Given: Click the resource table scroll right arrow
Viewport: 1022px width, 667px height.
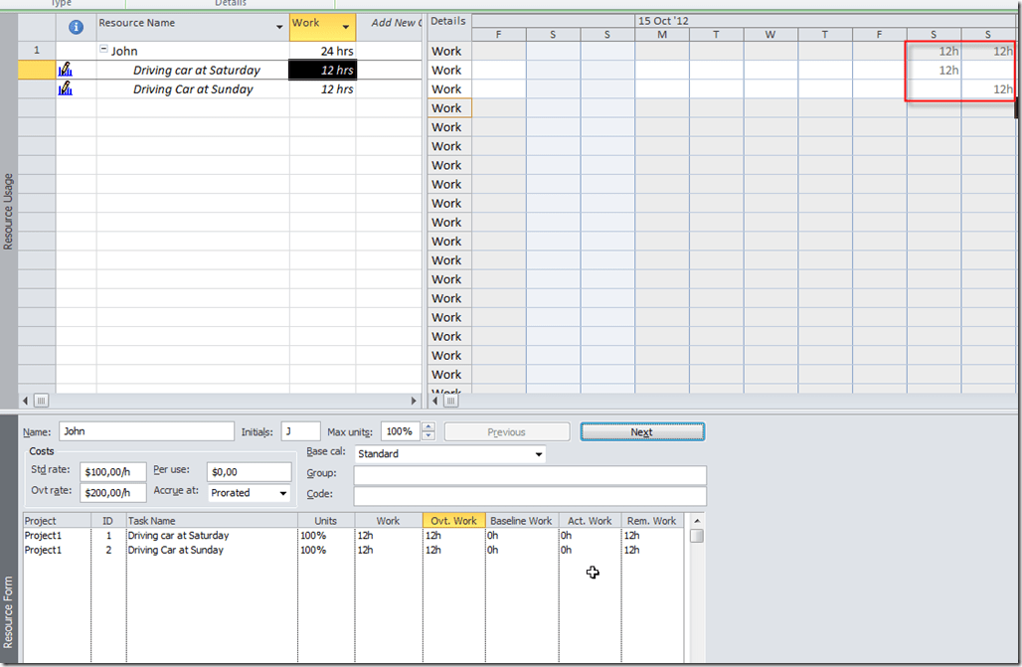Looking at the screenshot, I should [415, 401].
